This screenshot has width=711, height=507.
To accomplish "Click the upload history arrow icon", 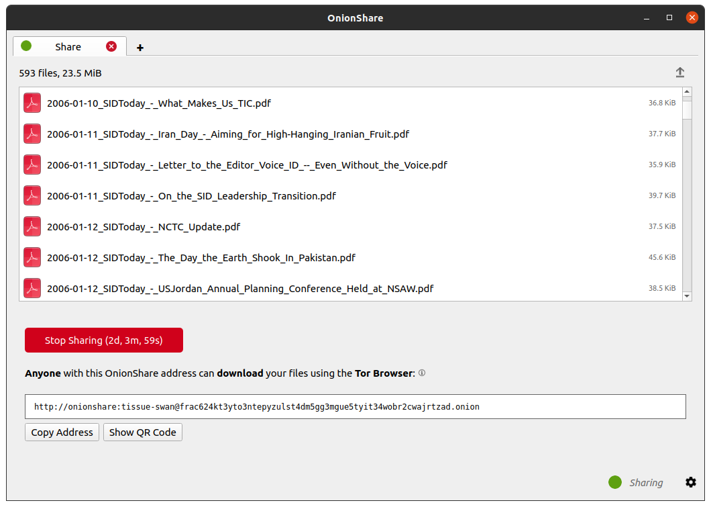I will click(679, 73).
